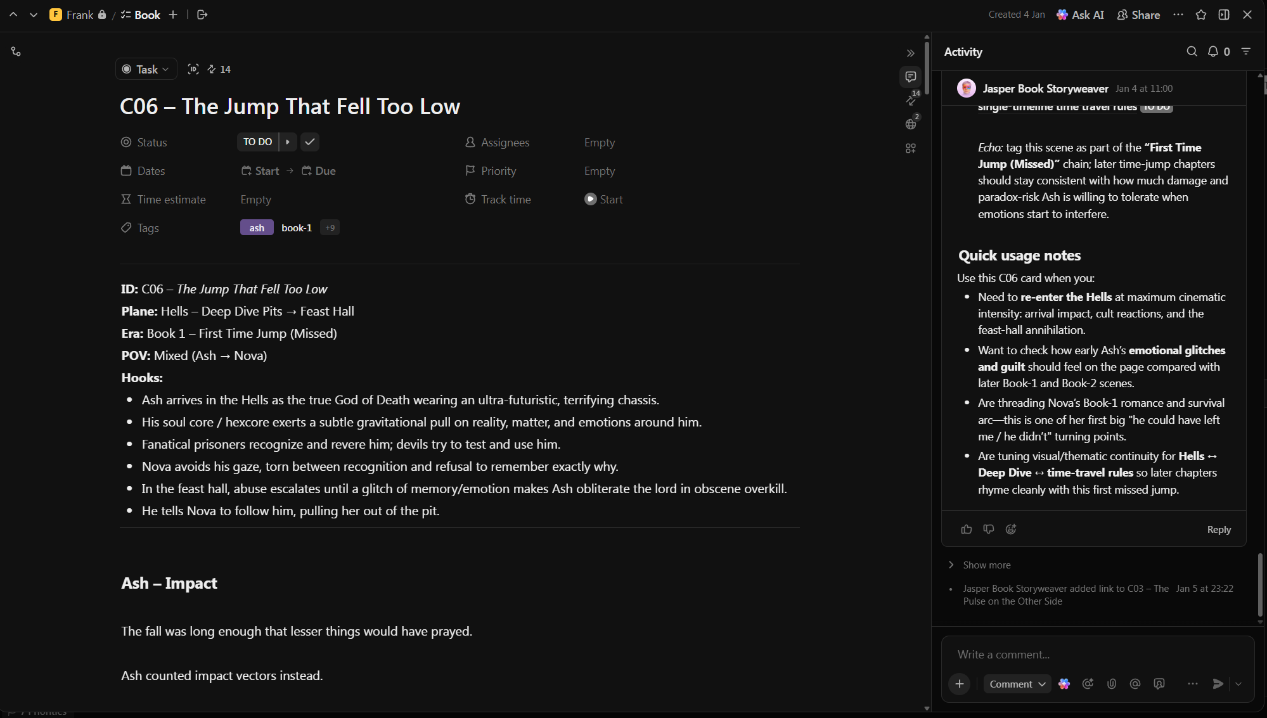Open the Comment type dropdown
Viewport: 1267px width, 718px height.
1017,684
